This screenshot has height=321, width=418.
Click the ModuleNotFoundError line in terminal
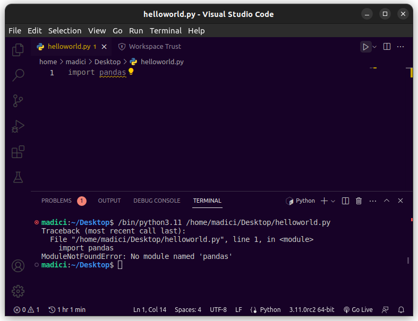[x=137, y=256]
